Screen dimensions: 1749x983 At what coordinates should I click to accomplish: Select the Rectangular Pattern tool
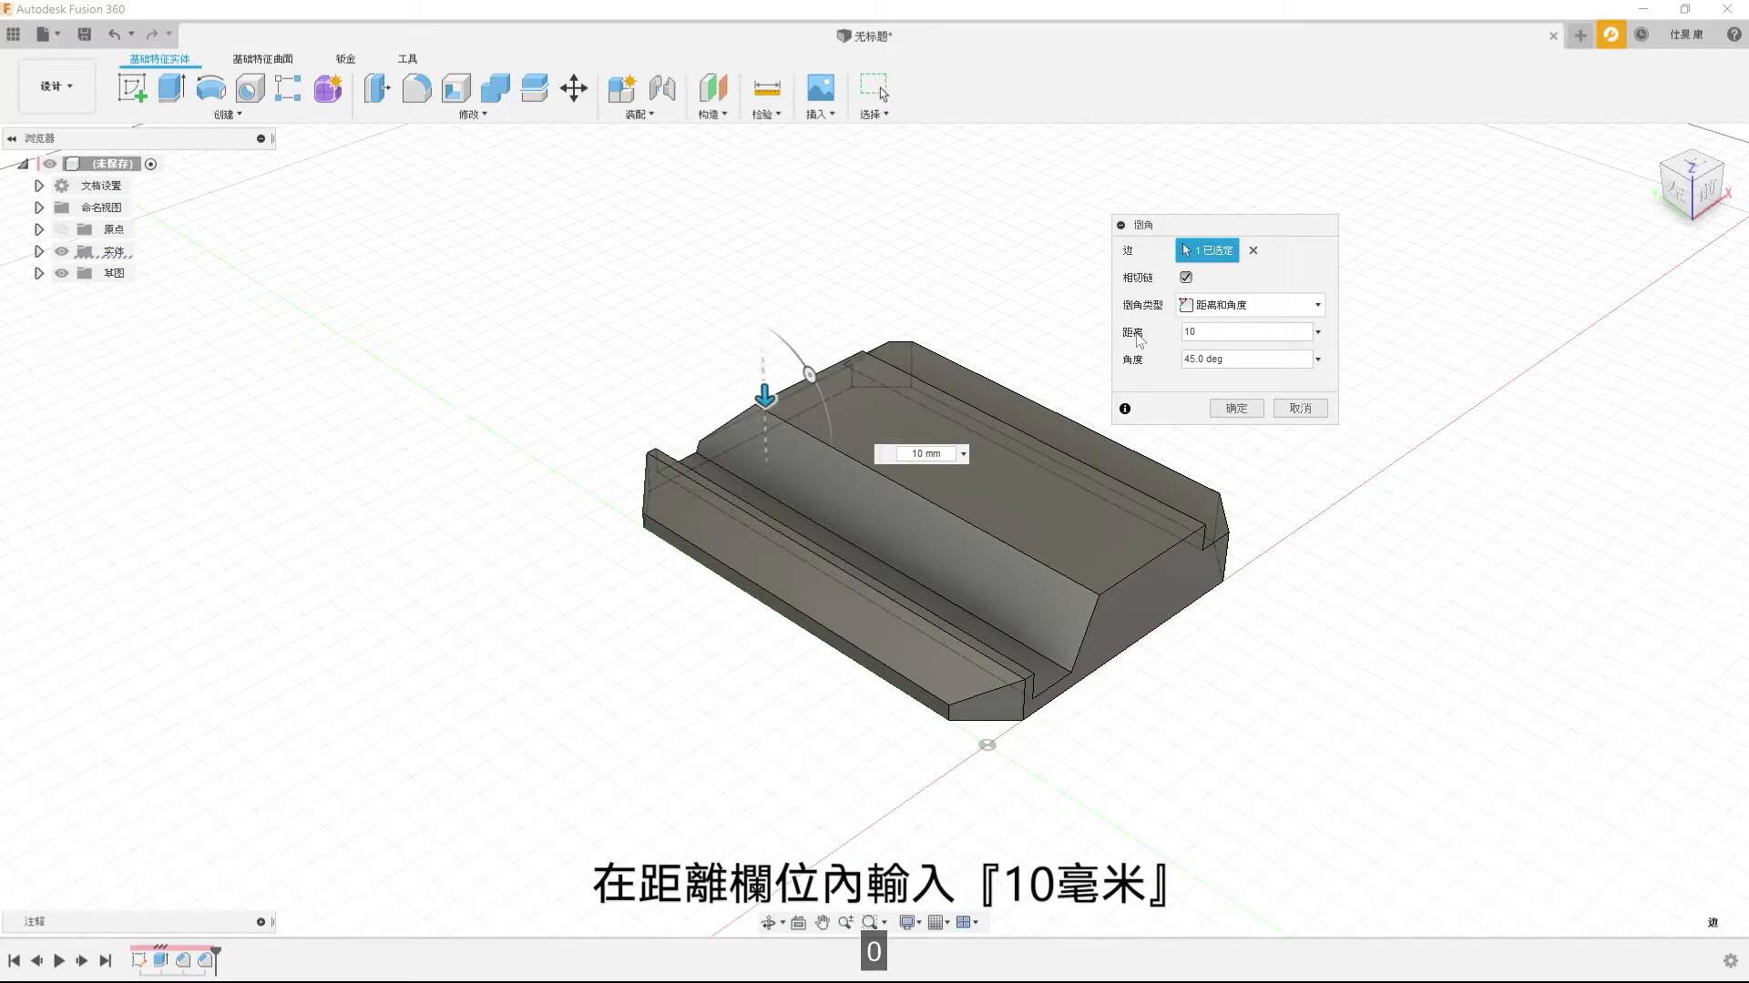click(288, 88)
